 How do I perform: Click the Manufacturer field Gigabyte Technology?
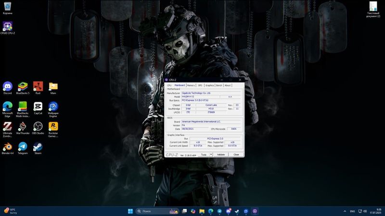click(211, 93)
